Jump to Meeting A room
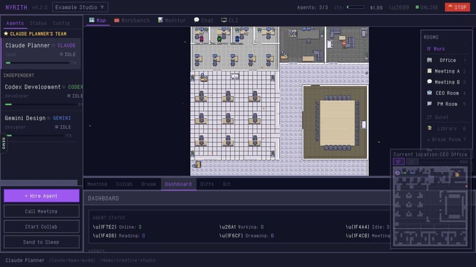Screen dimensions: 476x267 click(446, 71)
